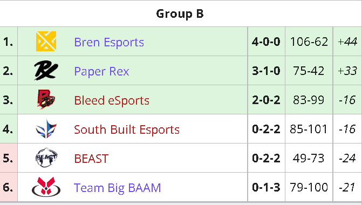The image size is (362, 205).
Task: Click the Bleed eSports red logo
Action: (46, 99)
